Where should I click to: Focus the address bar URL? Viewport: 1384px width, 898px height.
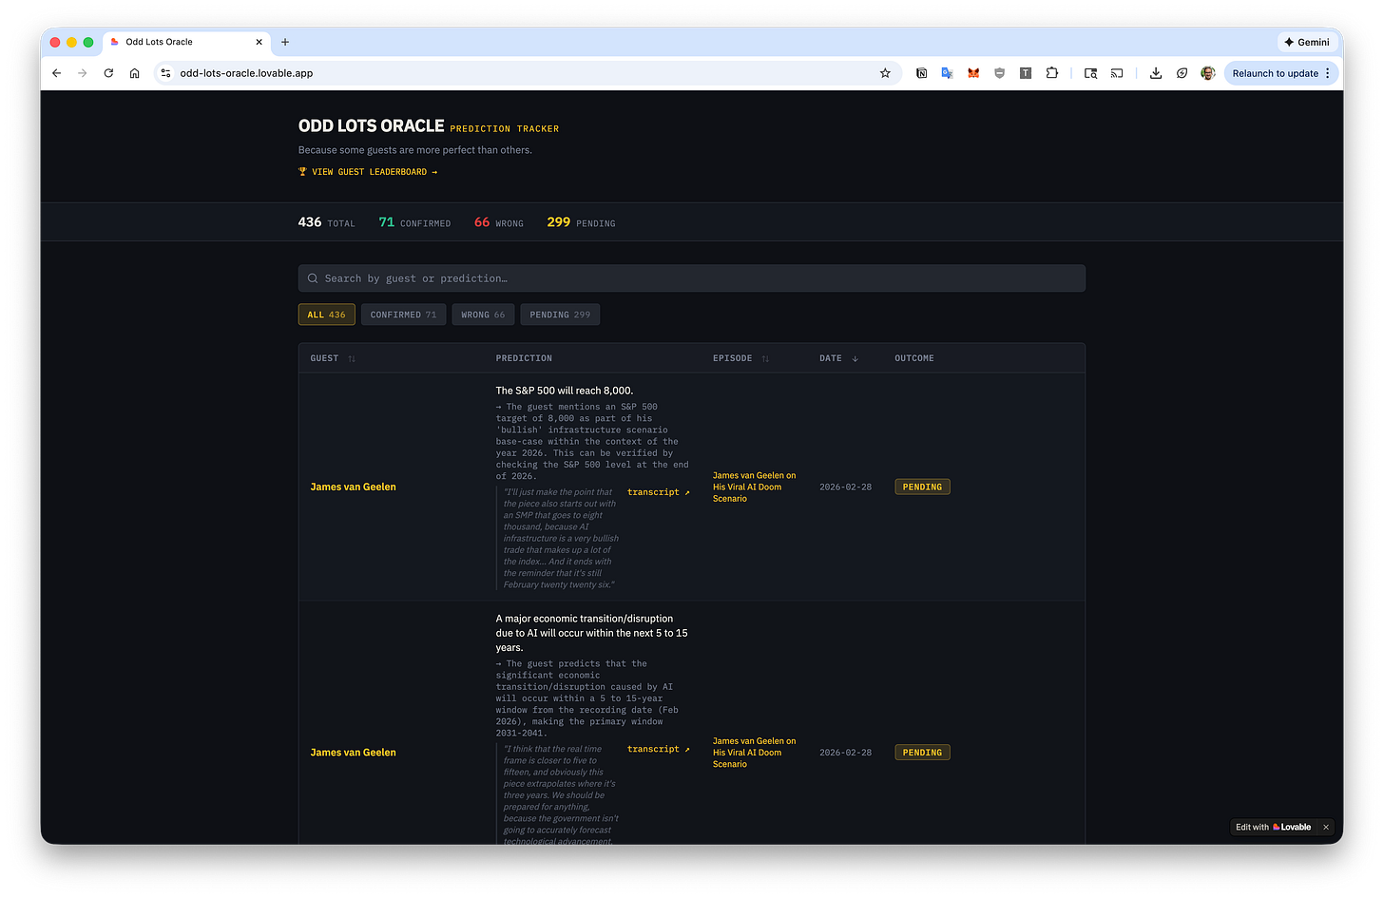click(246, 73)
